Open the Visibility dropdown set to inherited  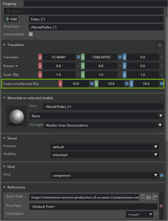105,155
